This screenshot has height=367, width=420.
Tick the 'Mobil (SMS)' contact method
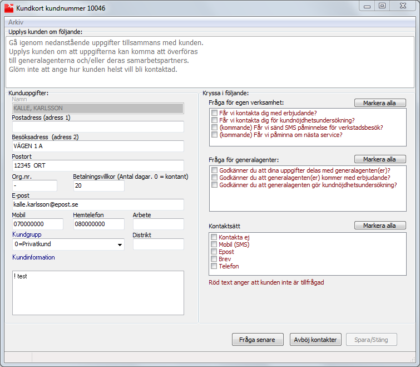pos(214,244)
